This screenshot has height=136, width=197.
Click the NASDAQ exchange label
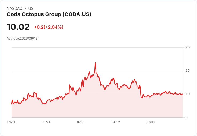14,9
